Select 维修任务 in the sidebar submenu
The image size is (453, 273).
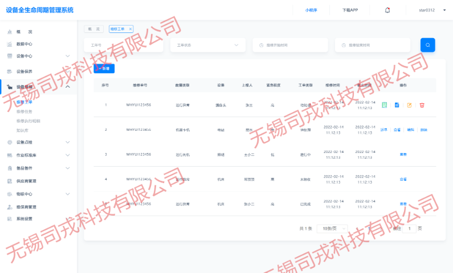(x=25, y=111)
